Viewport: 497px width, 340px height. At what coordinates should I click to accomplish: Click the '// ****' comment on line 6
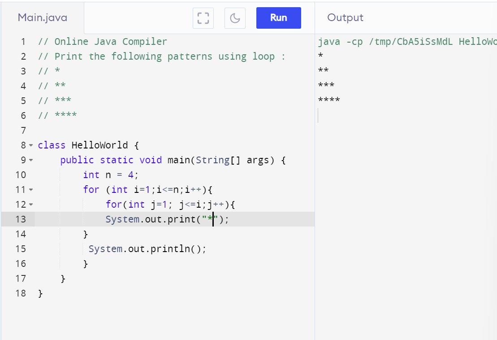(57, 115)
